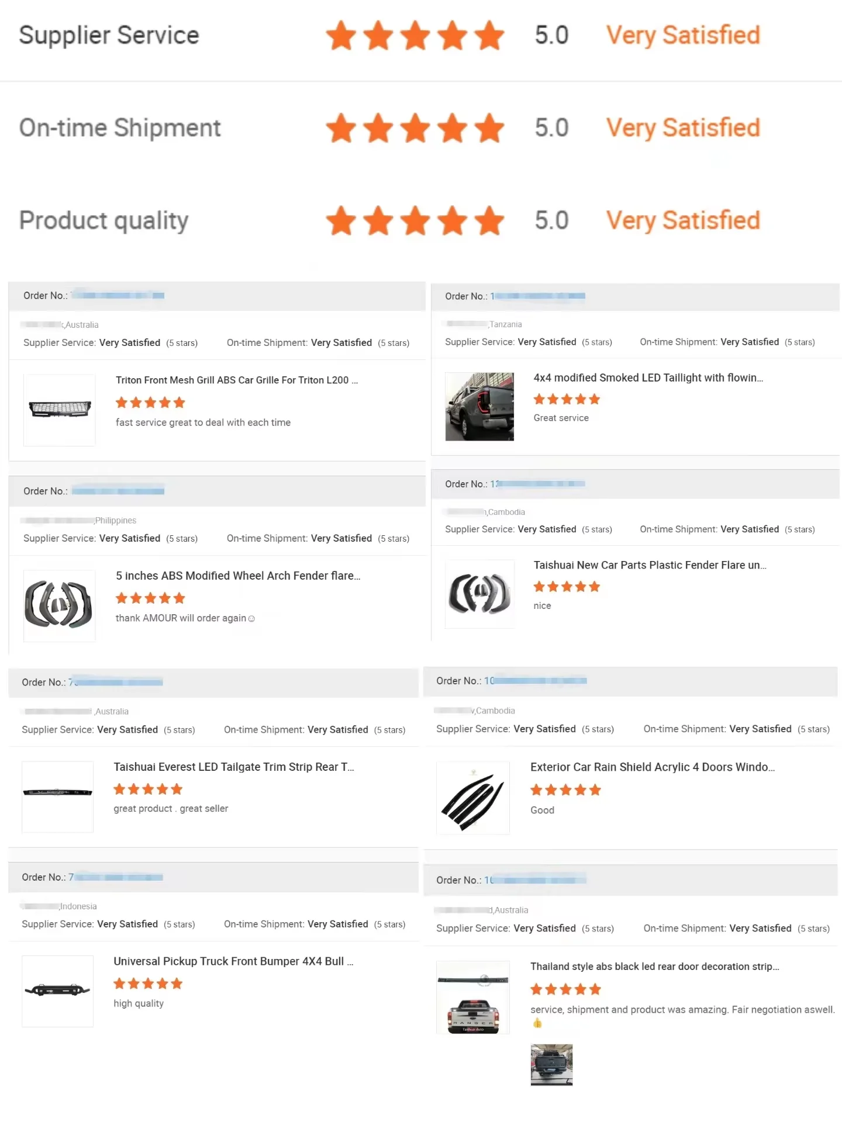Click the smiley emoji after "will order again"
Screen dimensions: 842x1122
251,619
